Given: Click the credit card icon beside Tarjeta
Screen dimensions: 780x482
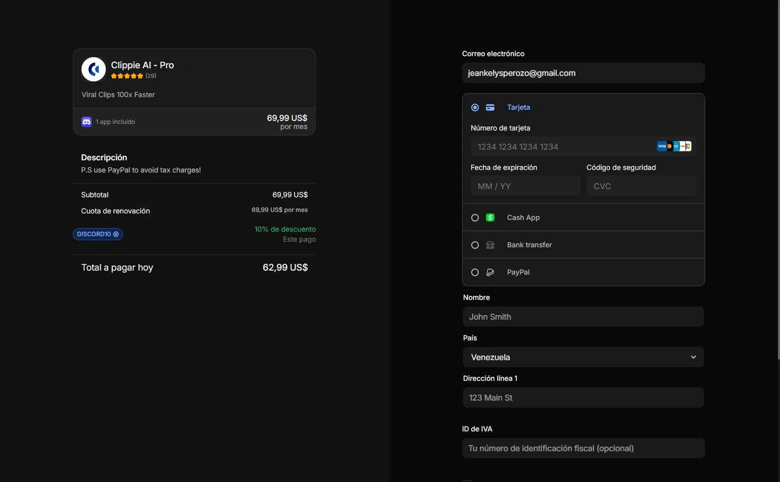Looking at the screenshot, I should coord(490,107).
